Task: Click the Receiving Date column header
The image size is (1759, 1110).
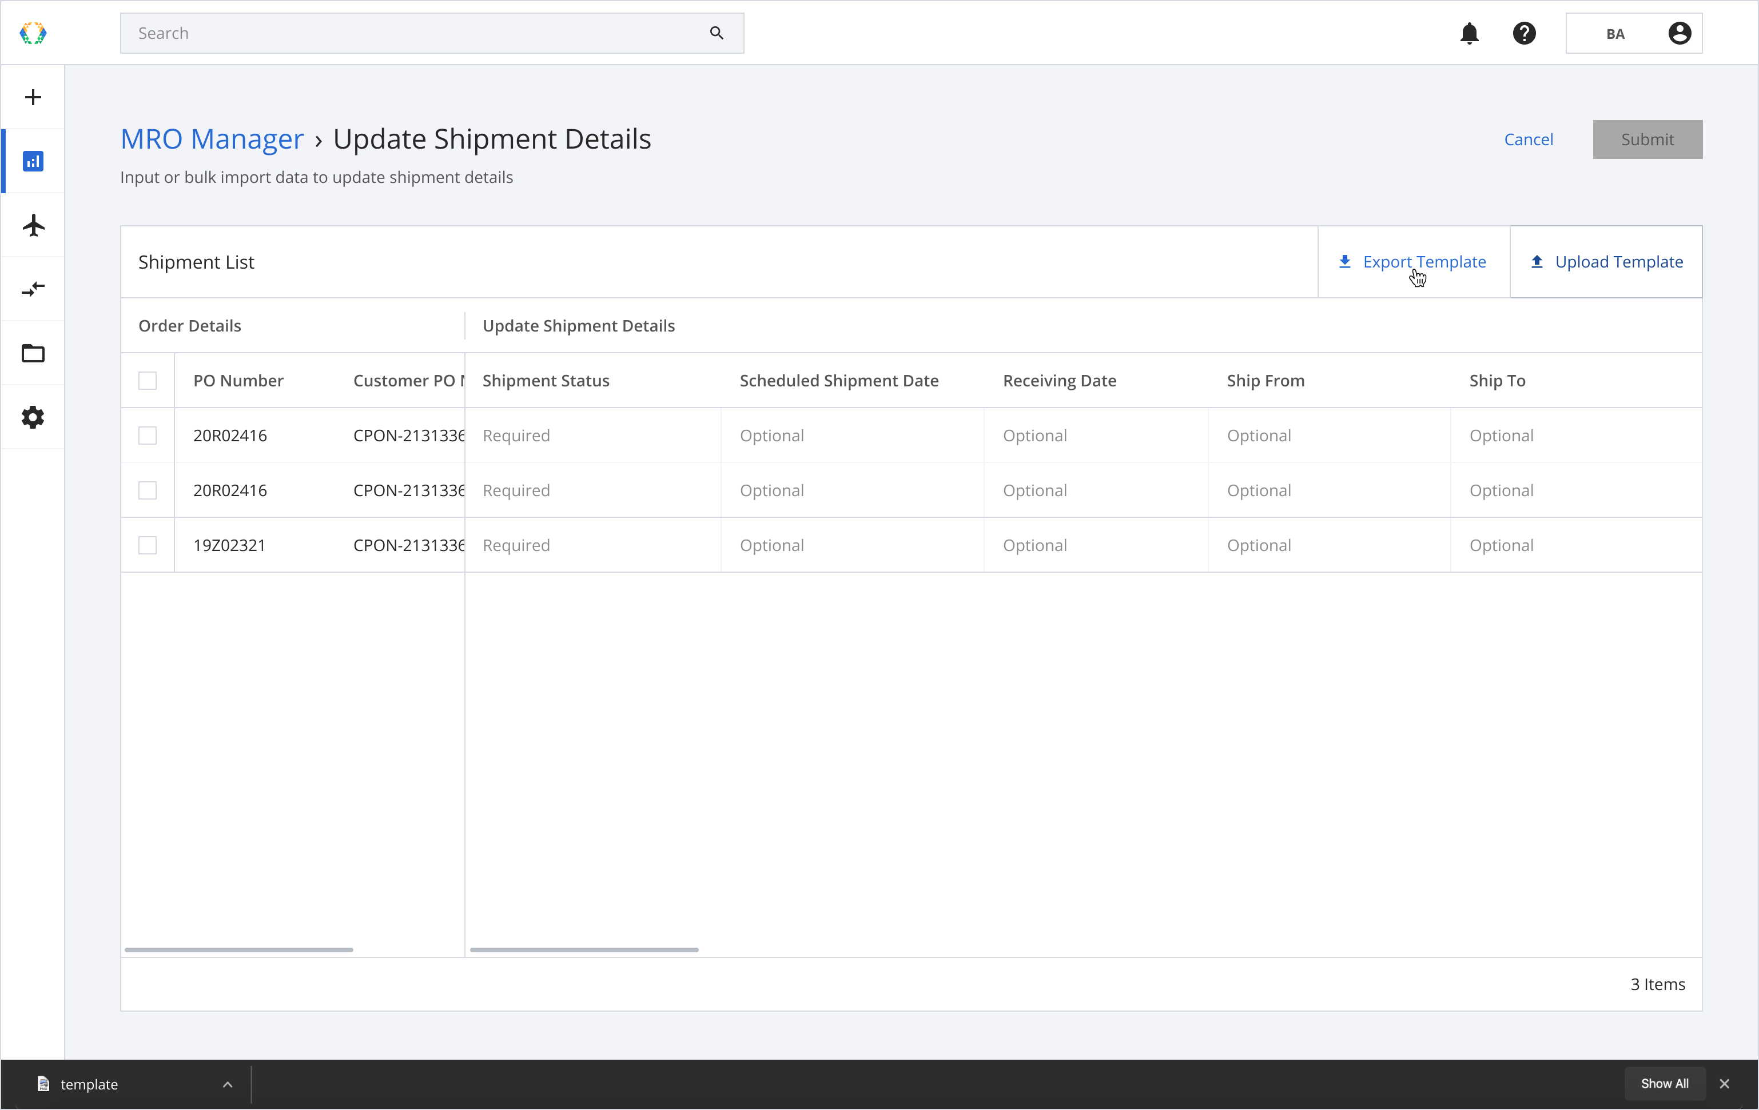Action: coord(1059,381)
